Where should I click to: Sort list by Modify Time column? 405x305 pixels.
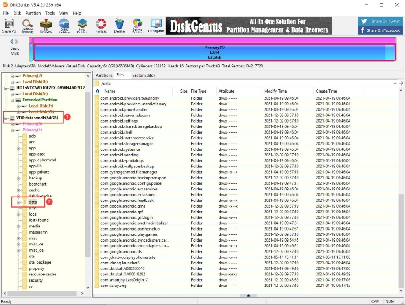275,91
